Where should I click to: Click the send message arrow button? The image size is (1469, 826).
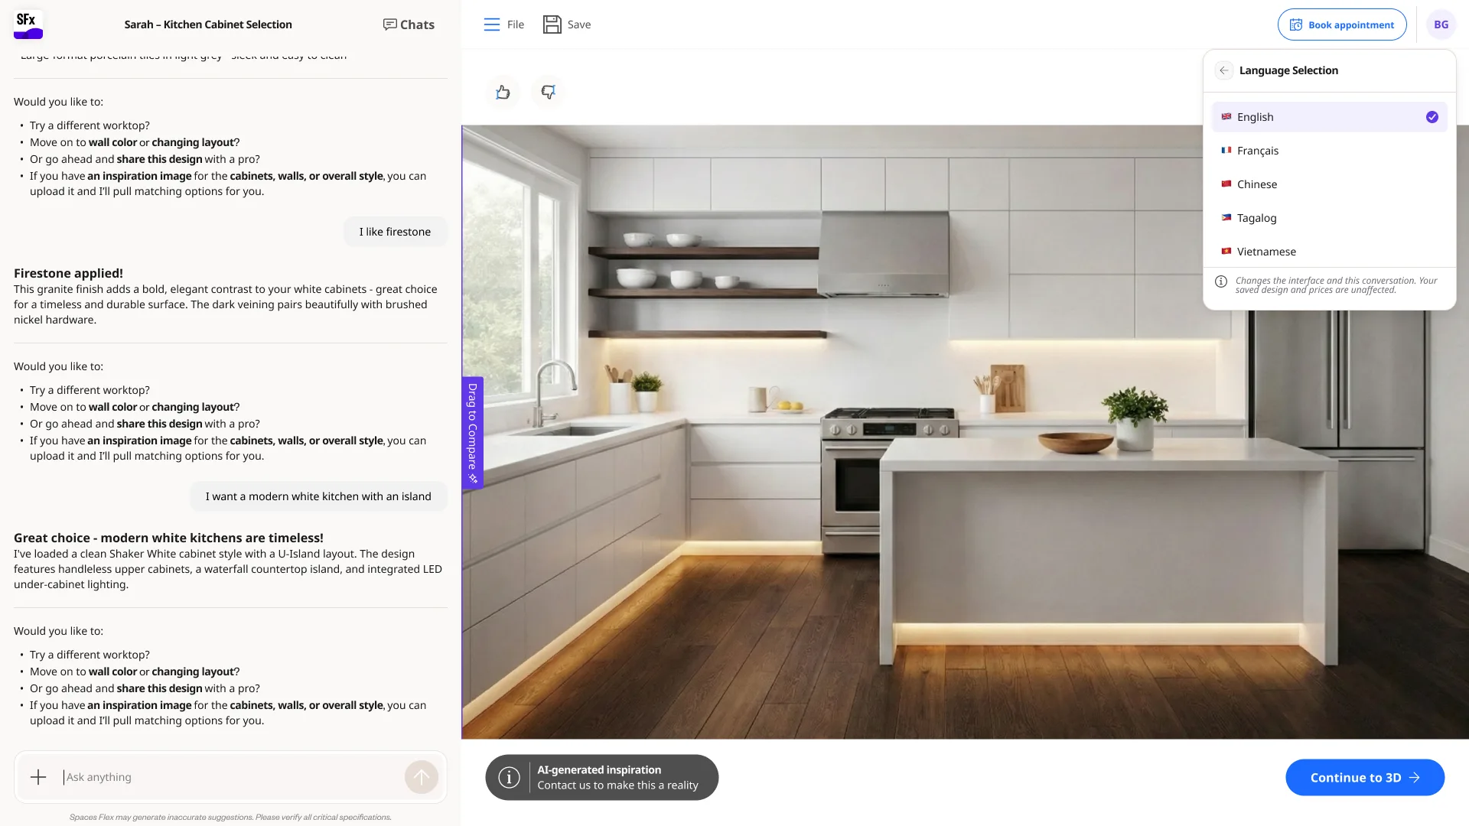(422, 778)
